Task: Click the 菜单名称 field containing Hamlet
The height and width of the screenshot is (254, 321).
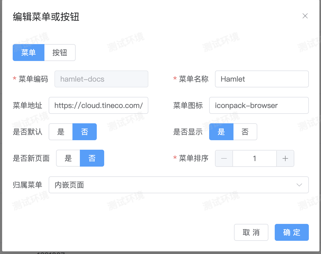Action: (x=262, y=79)
